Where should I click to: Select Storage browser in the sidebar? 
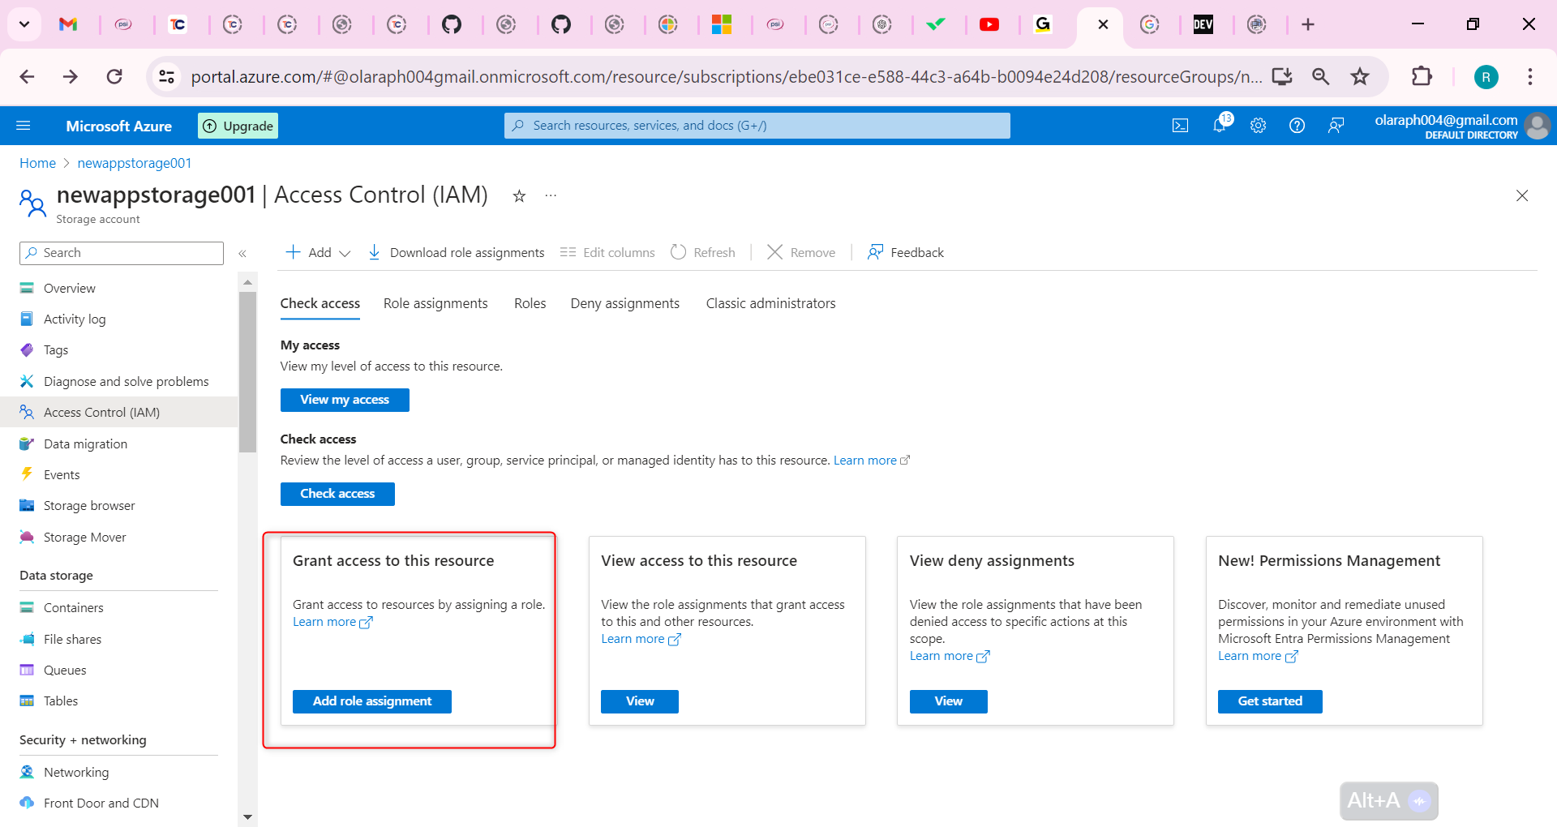[x=88, y=505]
